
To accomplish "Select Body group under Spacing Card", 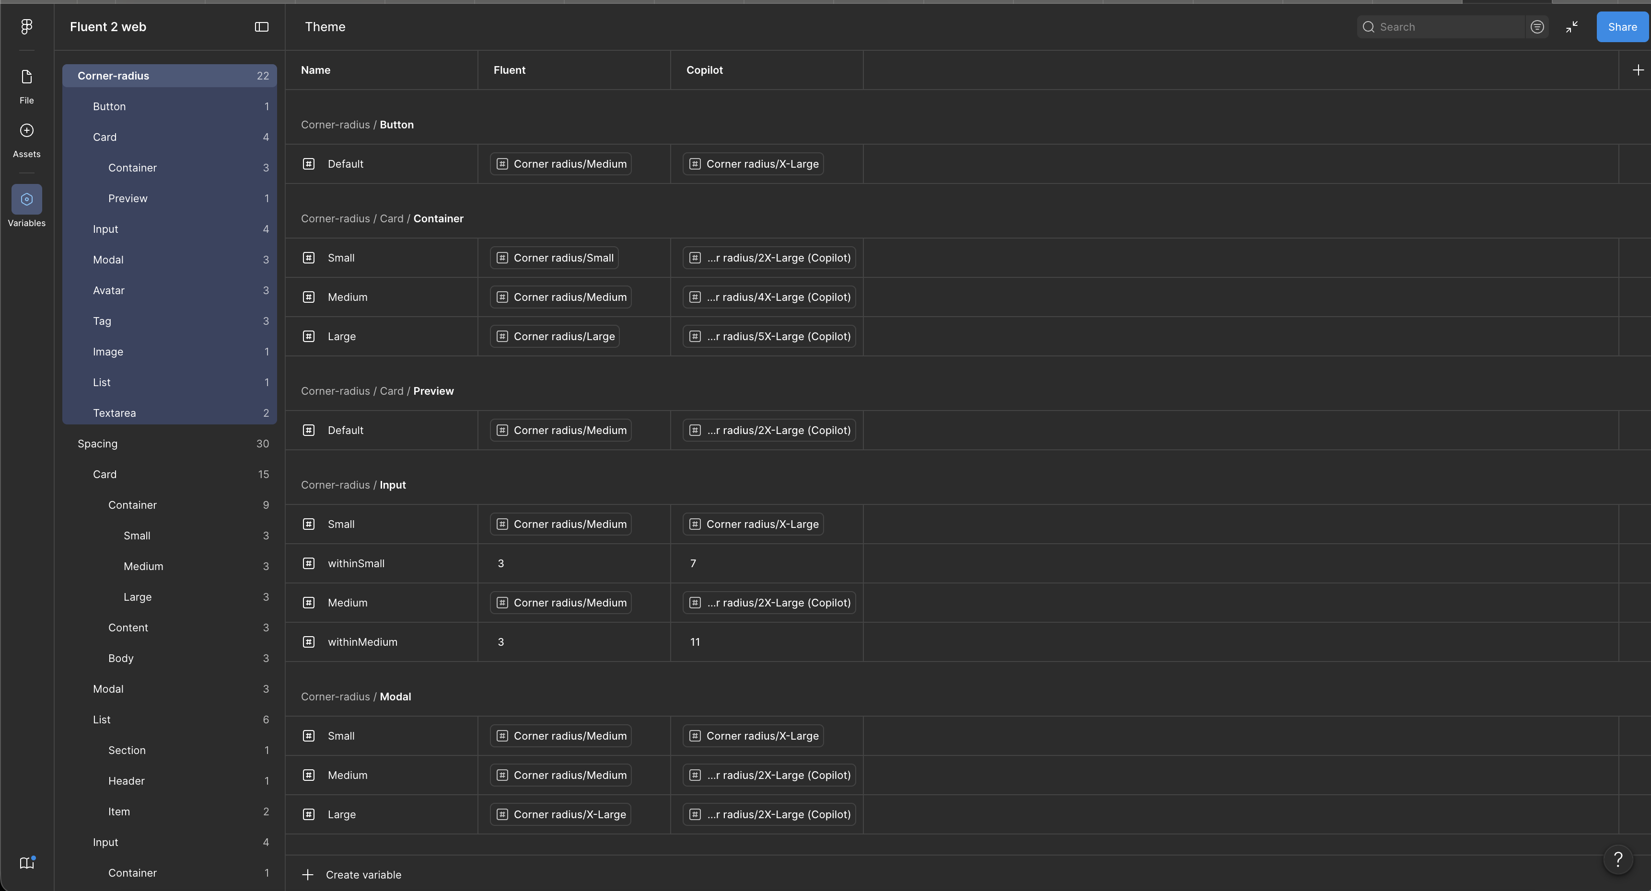I will pyautogui.click(x=169, y=659).
